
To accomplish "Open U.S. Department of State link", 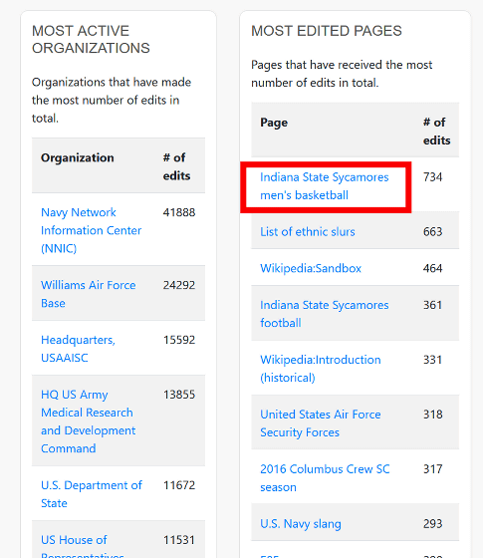I will [92, 494].
